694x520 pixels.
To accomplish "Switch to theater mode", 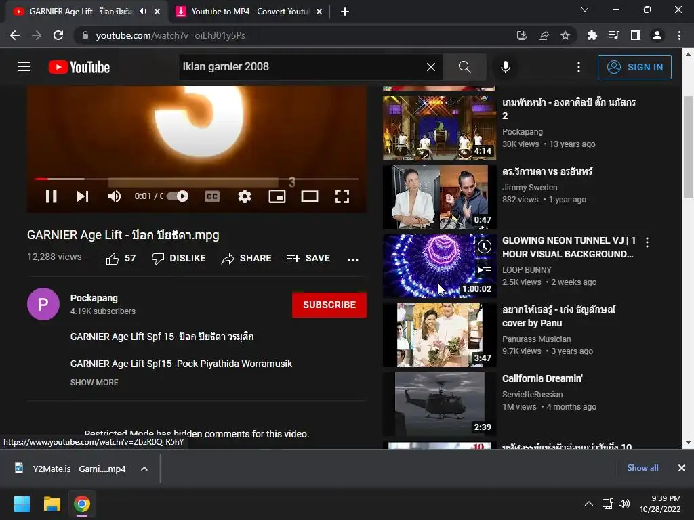I will pos(309,196).
